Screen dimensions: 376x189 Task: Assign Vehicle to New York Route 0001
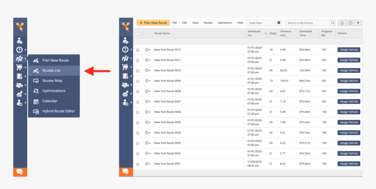(x=348, y=164)
